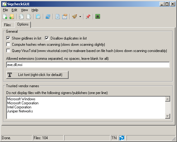Click the red pushpin toolbar icon
This screenshot has width=177, height=142.
pos(88,17)
